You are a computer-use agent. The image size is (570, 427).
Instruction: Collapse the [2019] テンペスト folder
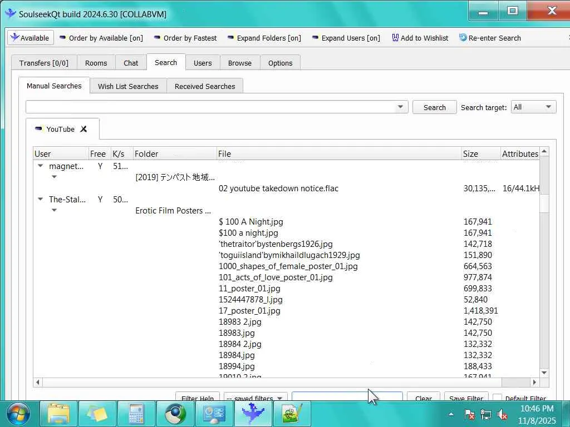tap(54, 177)
